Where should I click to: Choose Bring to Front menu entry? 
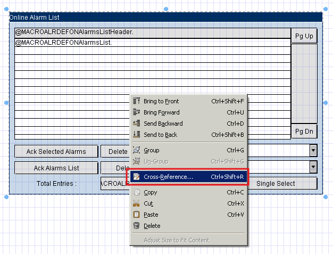tap(188, 101)
